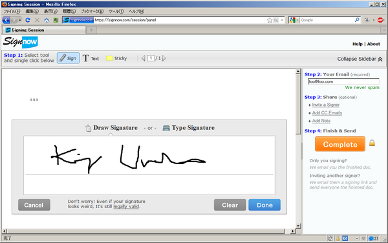
Task: Click the document vertical scrollbar thumb
Action: (298, 105)
